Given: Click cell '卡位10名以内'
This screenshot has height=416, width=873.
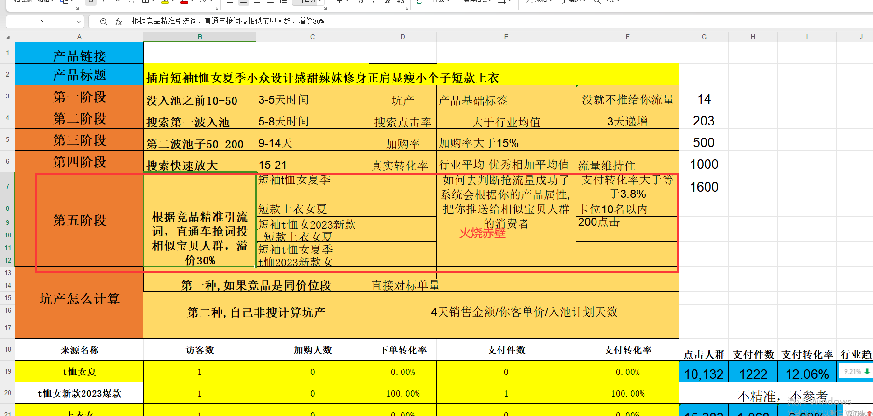Looking at the screenshot, I should (627, 208).
